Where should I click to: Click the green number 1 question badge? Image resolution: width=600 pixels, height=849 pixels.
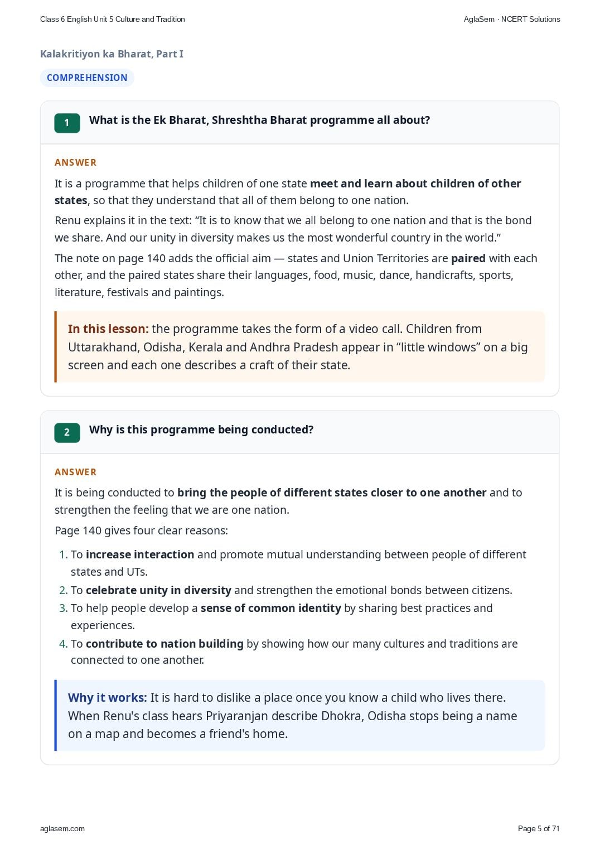click(67, 123)
